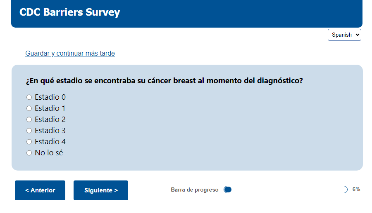This screenshot has height=213, width=372.
Task: Select the 'No lo sé' radio button
Action: [29, 153]
